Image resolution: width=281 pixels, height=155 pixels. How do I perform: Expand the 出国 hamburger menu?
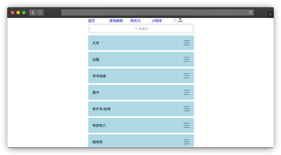point(187,59)
